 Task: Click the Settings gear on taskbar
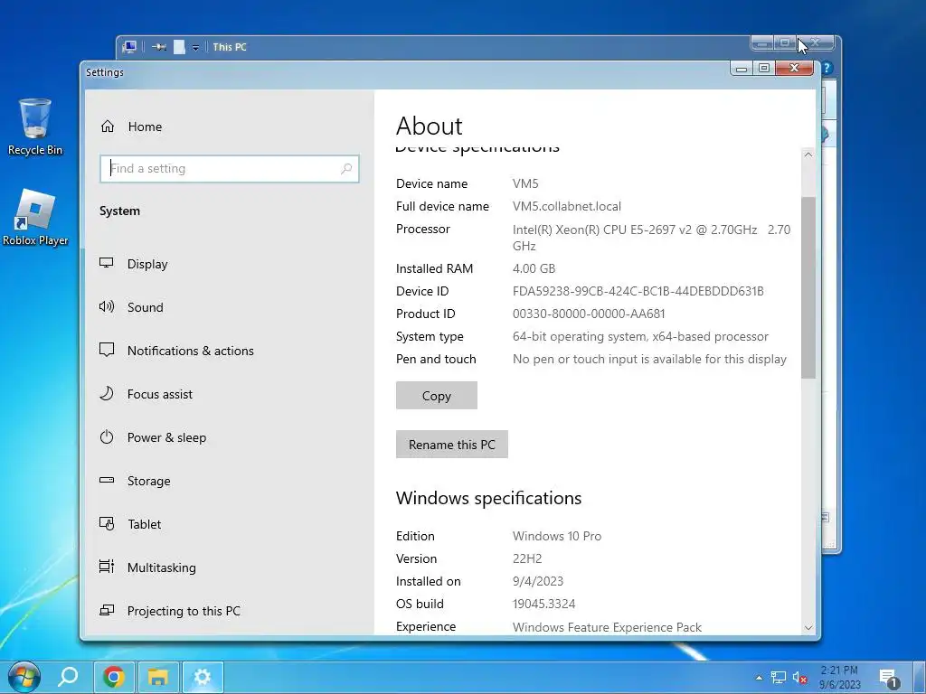pyautogui.click(x=203, y=677)
